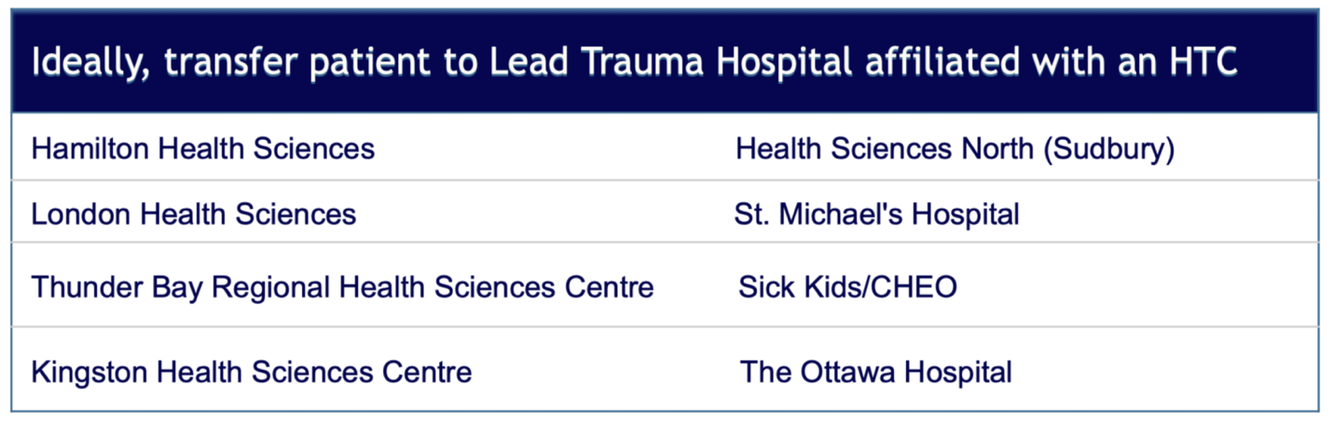Select Thunder Bay Regional Health Sciences Centre
Viewport: 1333px width, 427px height.
pos(342,287)
